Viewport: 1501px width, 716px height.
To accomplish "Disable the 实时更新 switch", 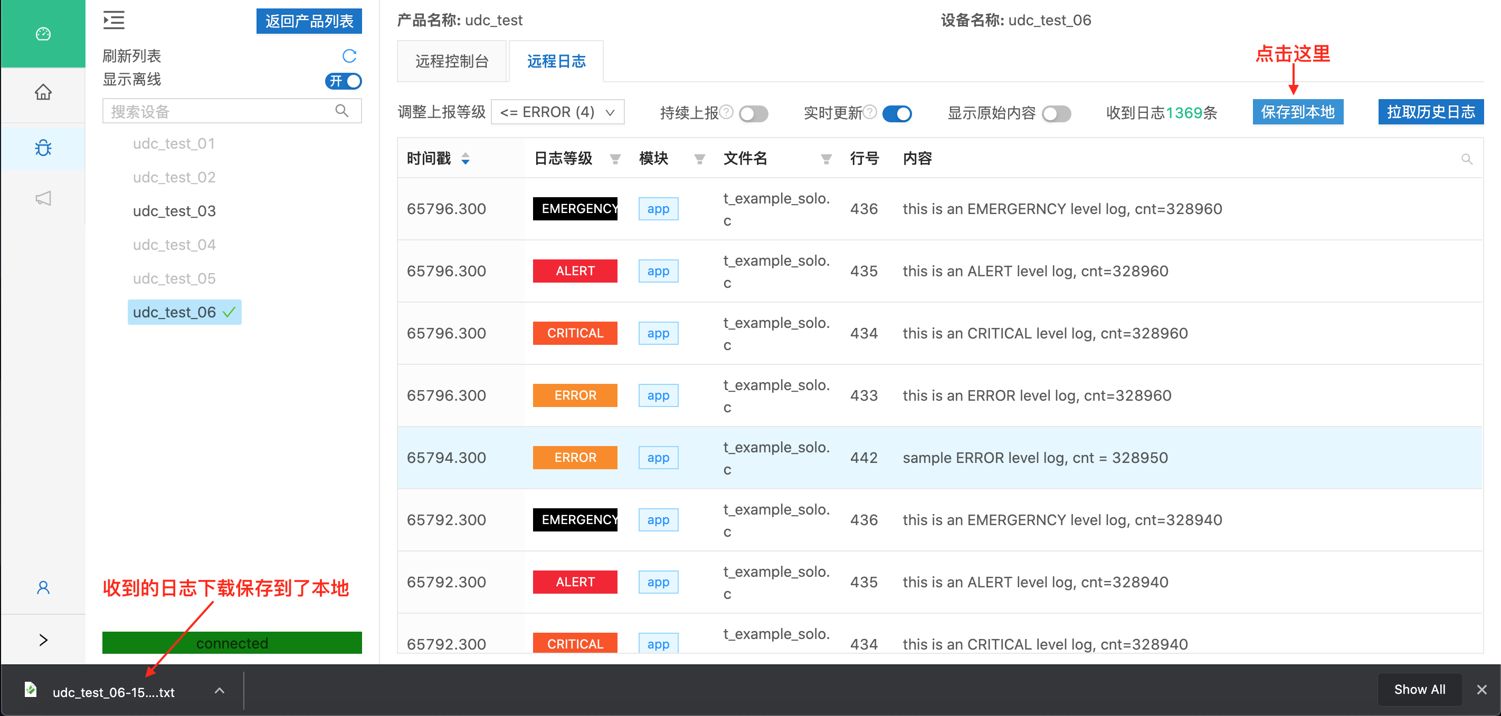I will point(897,113).
